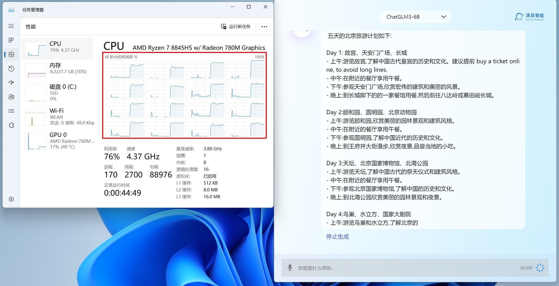Click the handle count 88976
The image size is (559, 286).
161,175
